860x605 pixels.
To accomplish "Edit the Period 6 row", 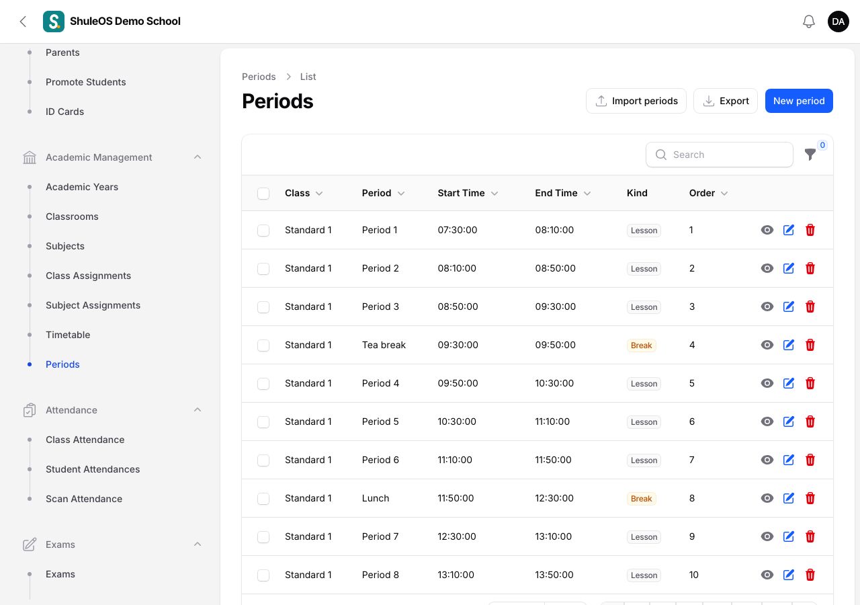I will pos(789,460).
